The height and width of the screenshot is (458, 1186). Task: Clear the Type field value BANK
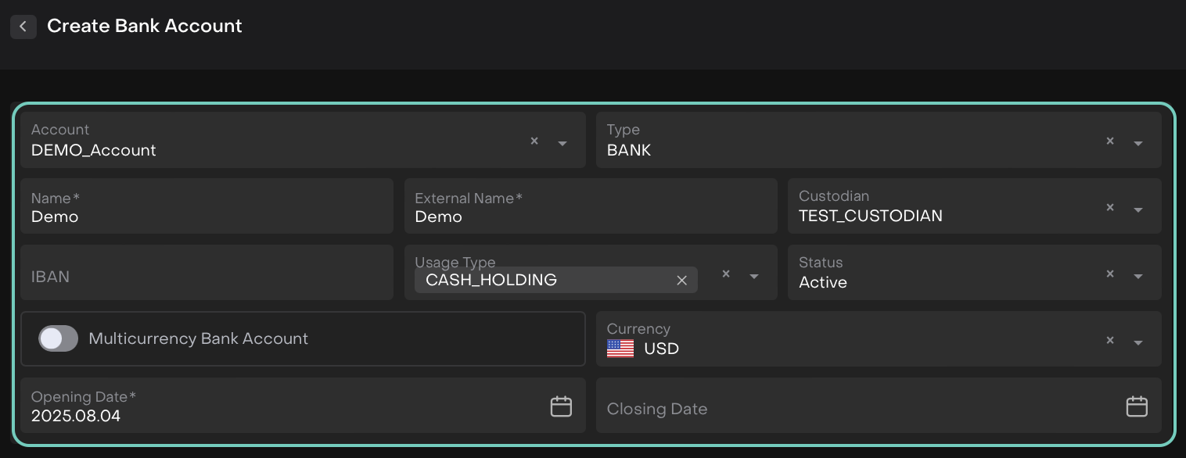coord(1109,141)
